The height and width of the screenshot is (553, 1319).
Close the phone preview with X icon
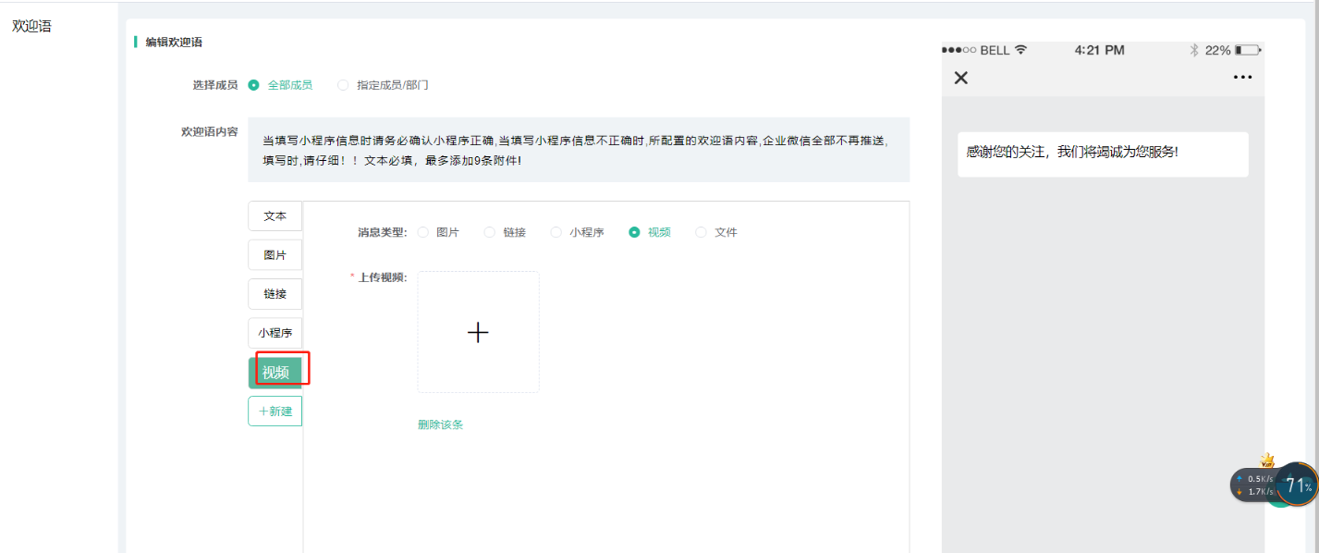coord(960,78)
